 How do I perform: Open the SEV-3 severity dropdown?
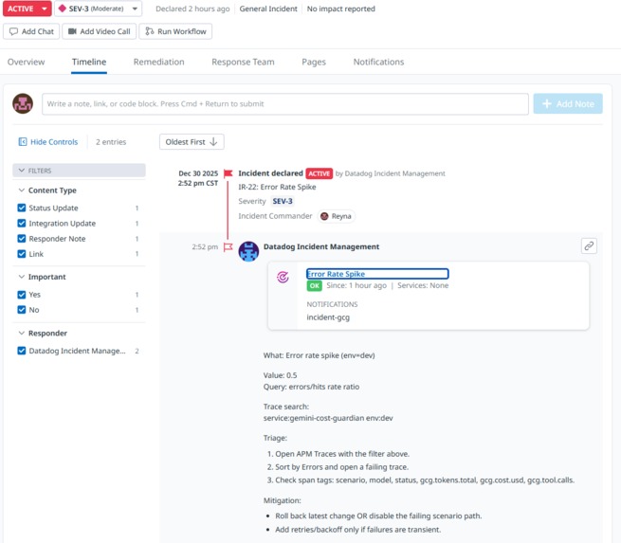click(98, 9)
